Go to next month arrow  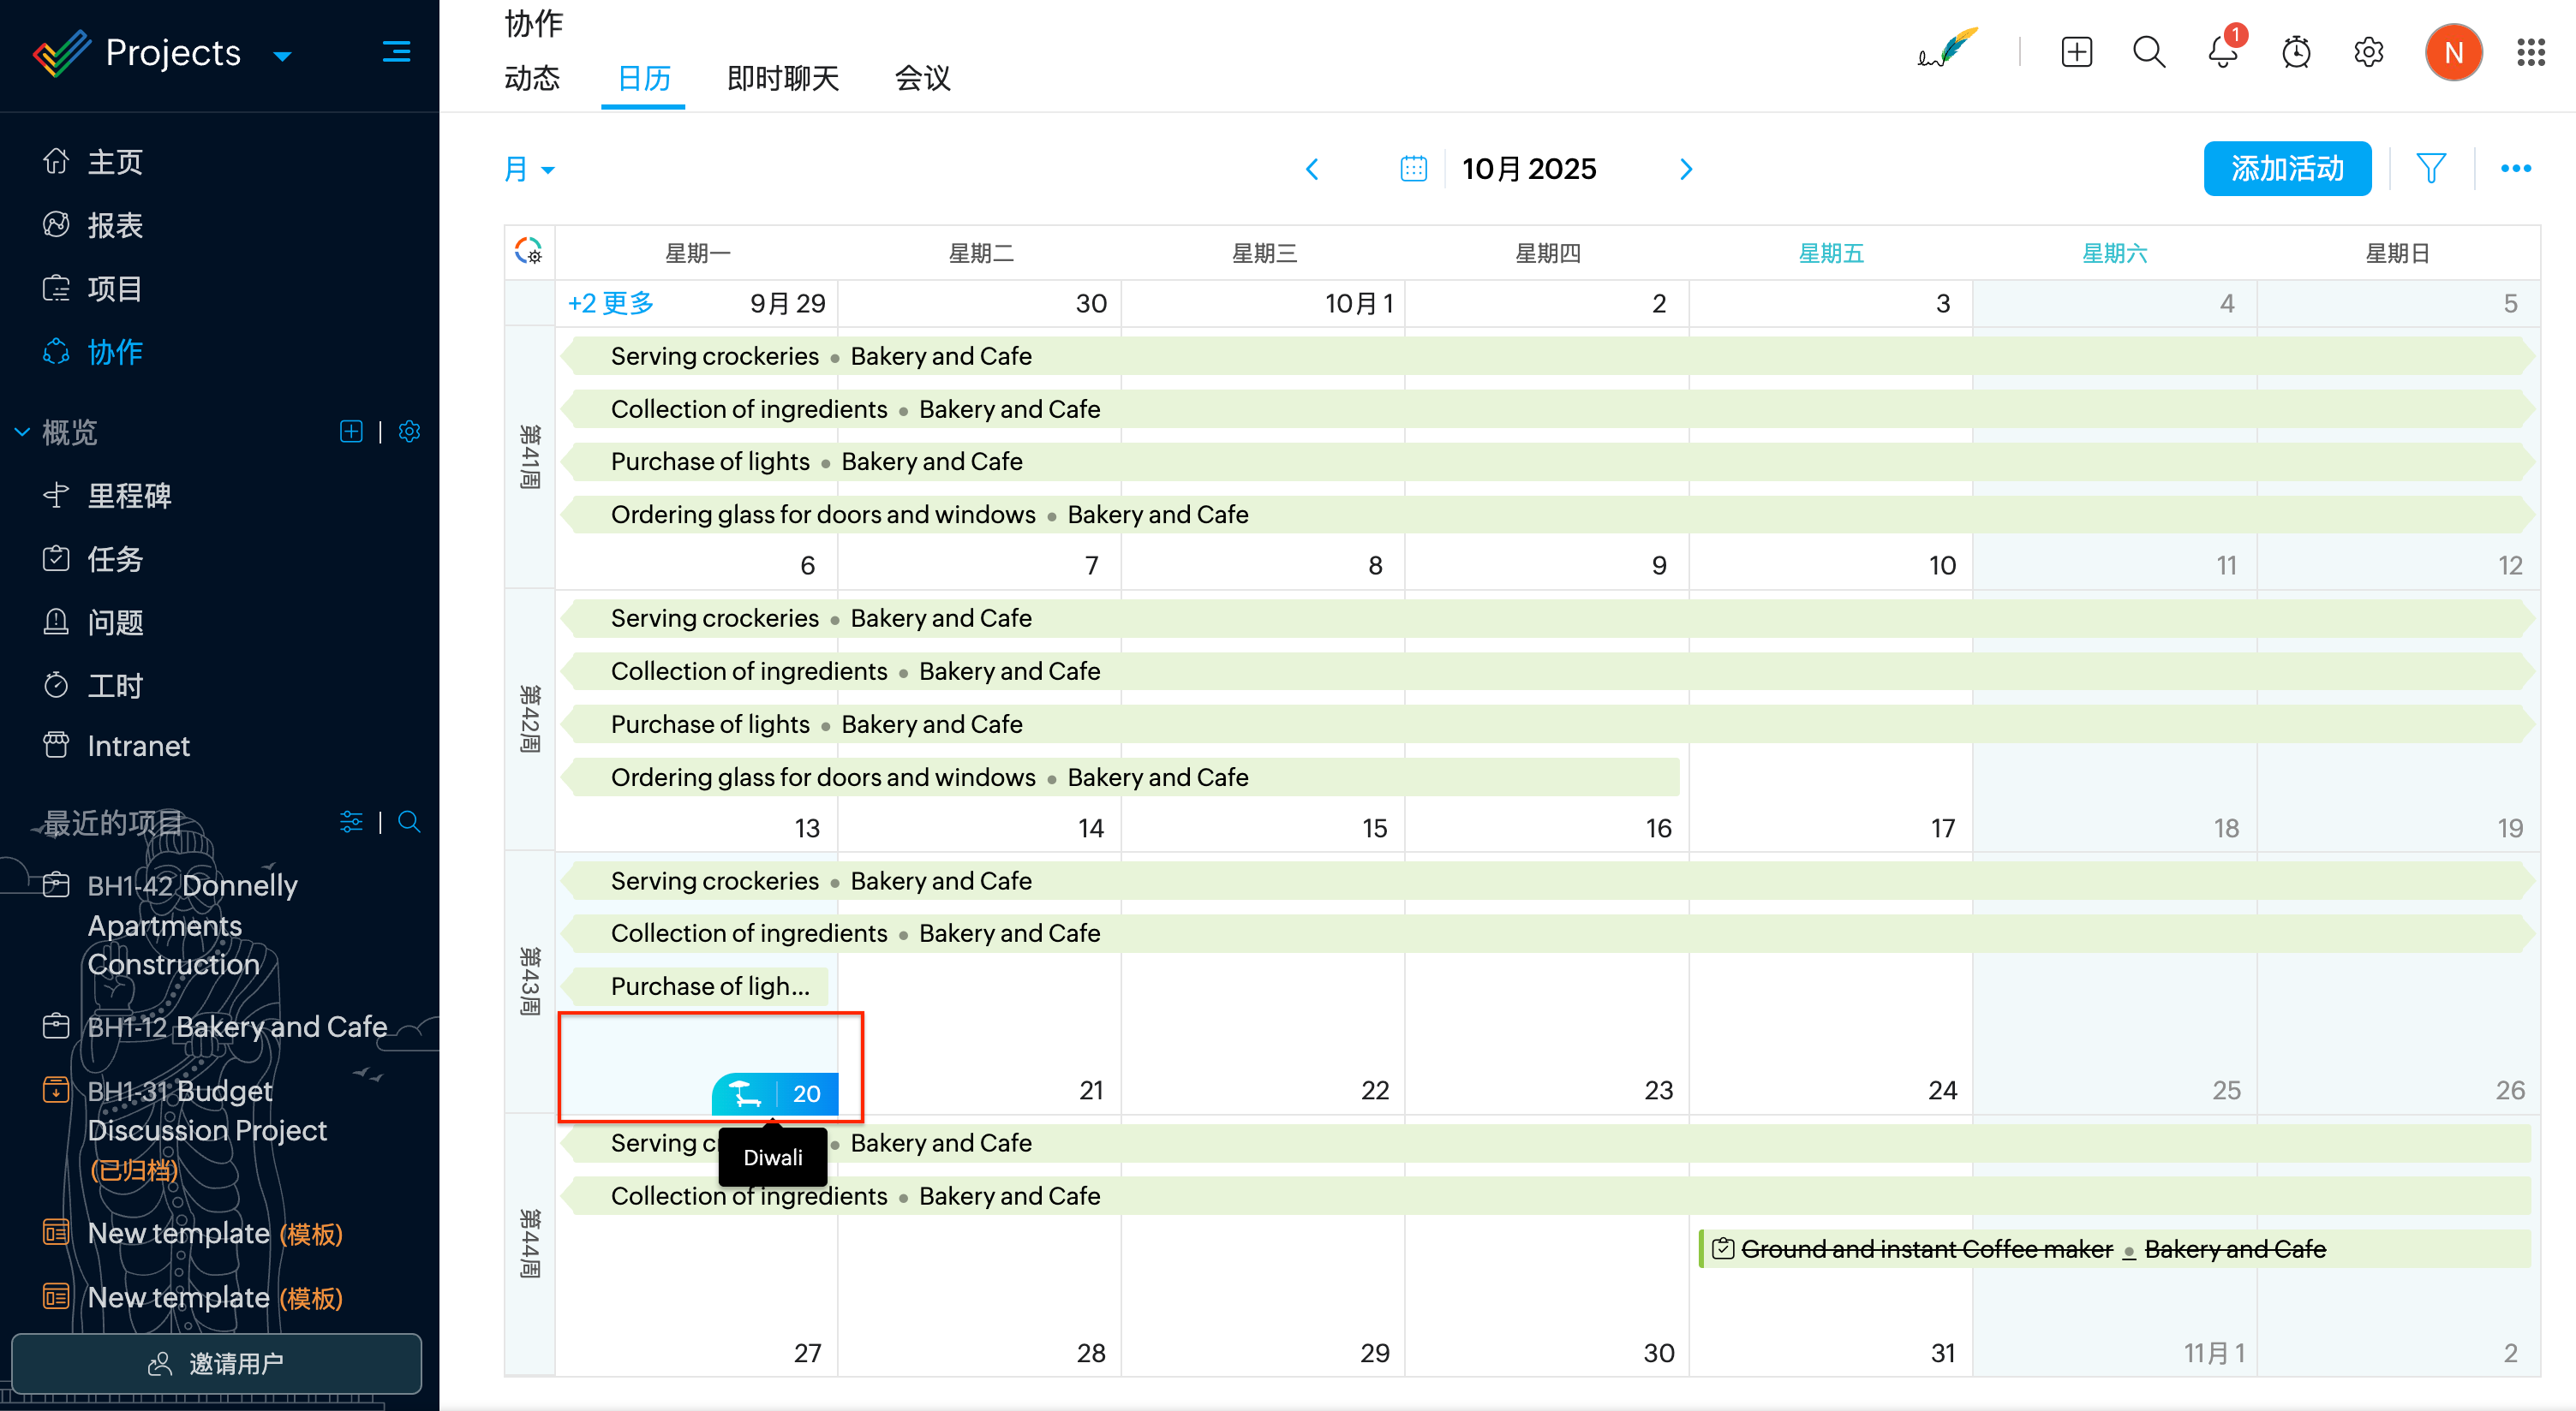pyautogui.click(x=1686, y=169)
